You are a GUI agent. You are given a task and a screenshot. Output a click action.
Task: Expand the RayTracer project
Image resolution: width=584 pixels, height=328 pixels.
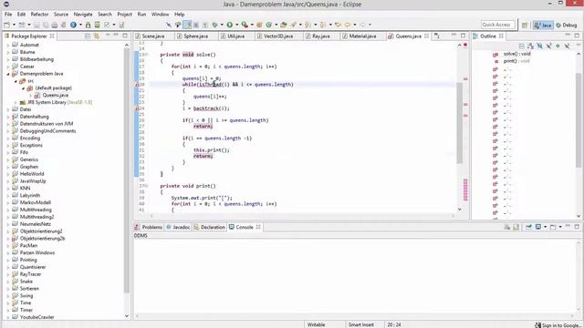[8, 274]
